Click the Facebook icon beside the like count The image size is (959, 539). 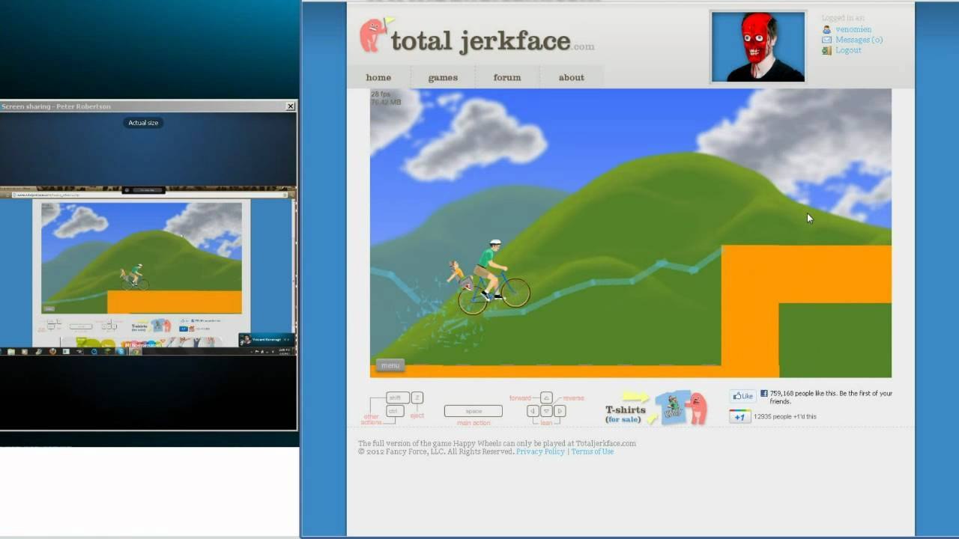pos(764,393)
